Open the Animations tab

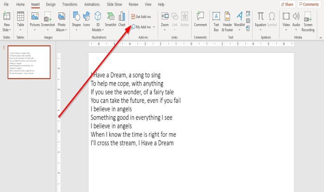[x=92, y=4]
